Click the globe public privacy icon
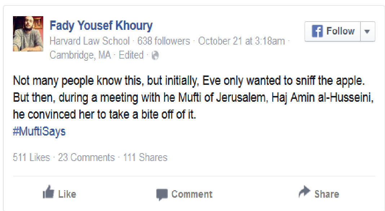The height and width of the screenshot is (211, 385). [x=155, y=55]
